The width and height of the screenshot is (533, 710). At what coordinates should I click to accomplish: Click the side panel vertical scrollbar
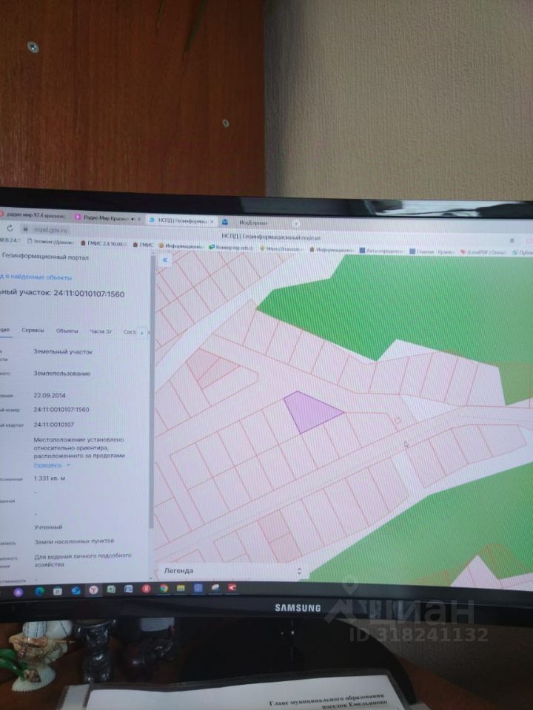click(152, 392)
